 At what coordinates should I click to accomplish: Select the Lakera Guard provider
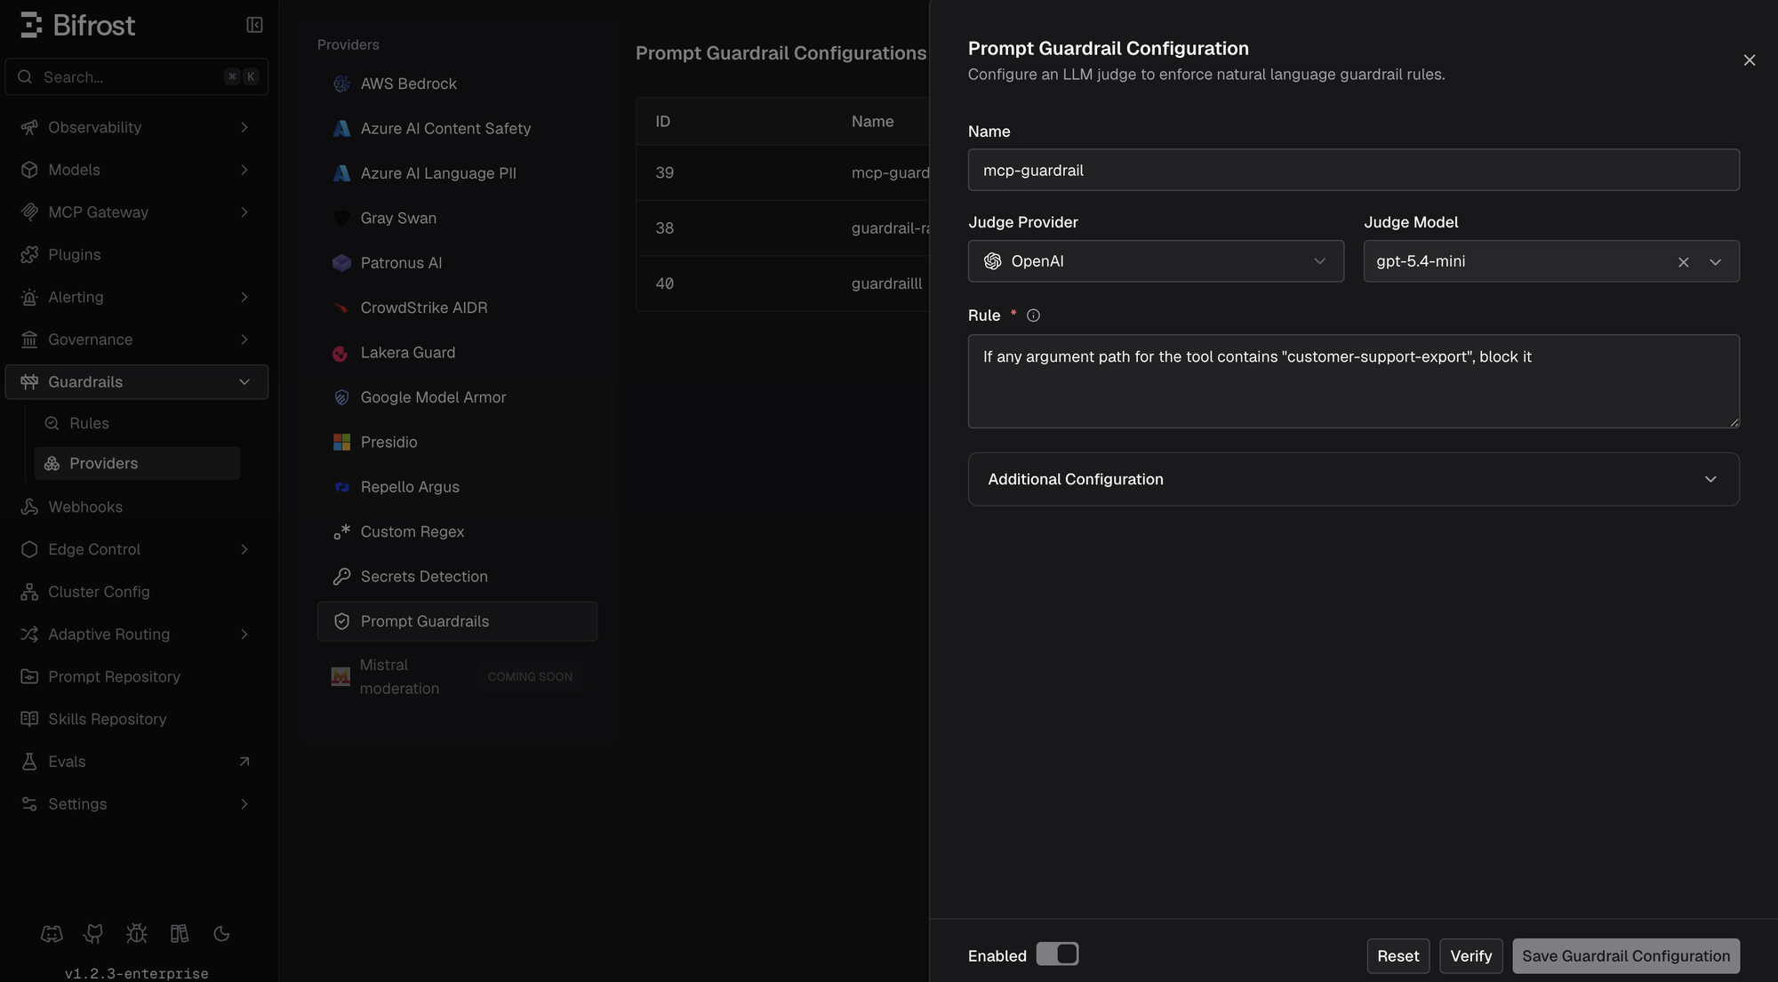pos(457,353)
